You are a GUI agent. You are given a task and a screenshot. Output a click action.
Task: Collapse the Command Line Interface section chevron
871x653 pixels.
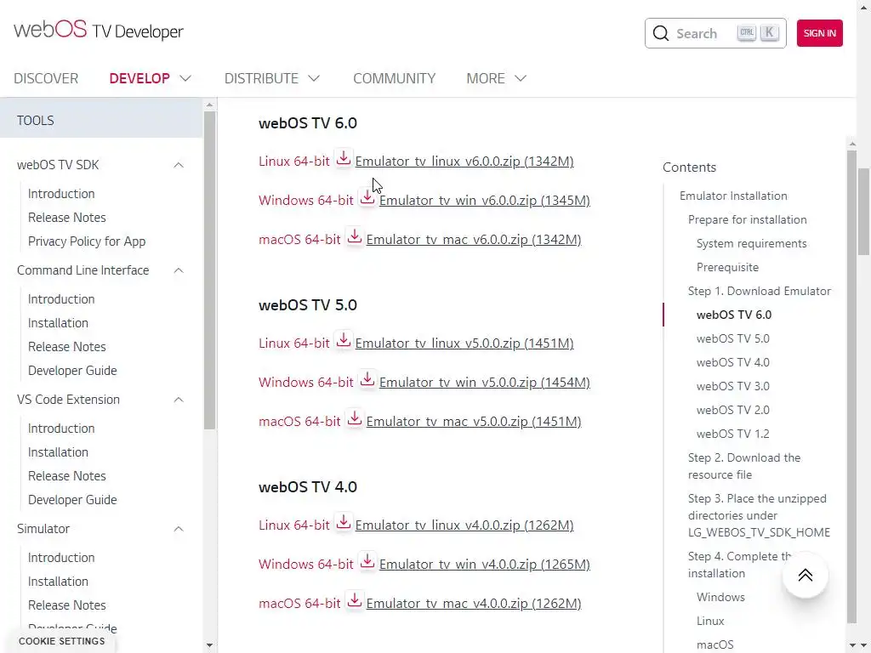coord(179,270)
